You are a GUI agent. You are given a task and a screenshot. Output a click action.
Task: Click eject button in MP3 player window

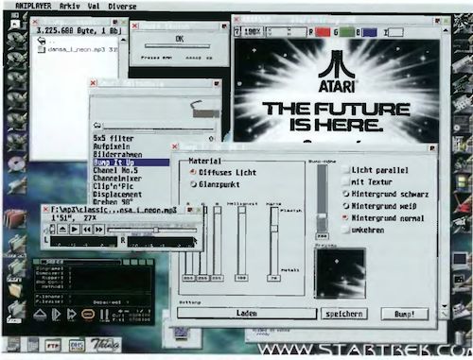click(62, 230)
